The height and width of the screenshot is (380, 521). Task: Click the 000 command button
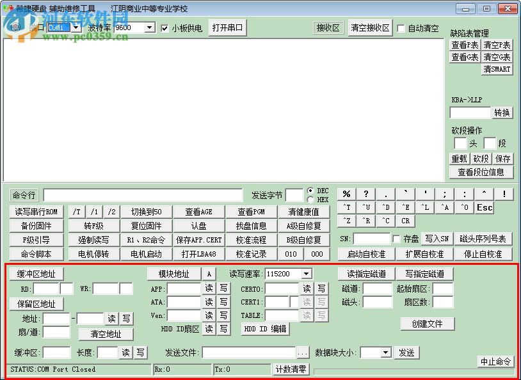[318, 254]
